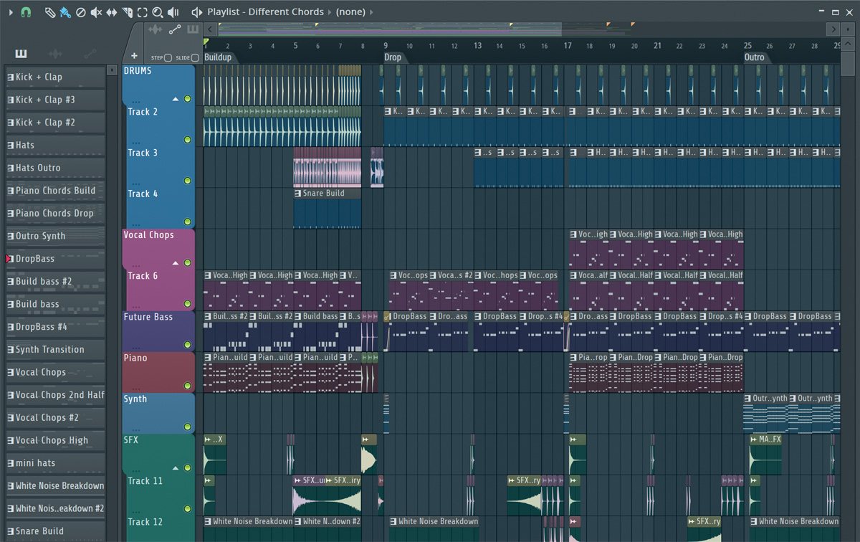Click picker panel scroll up arrow
860x542 pixels.
click(112, 70)
